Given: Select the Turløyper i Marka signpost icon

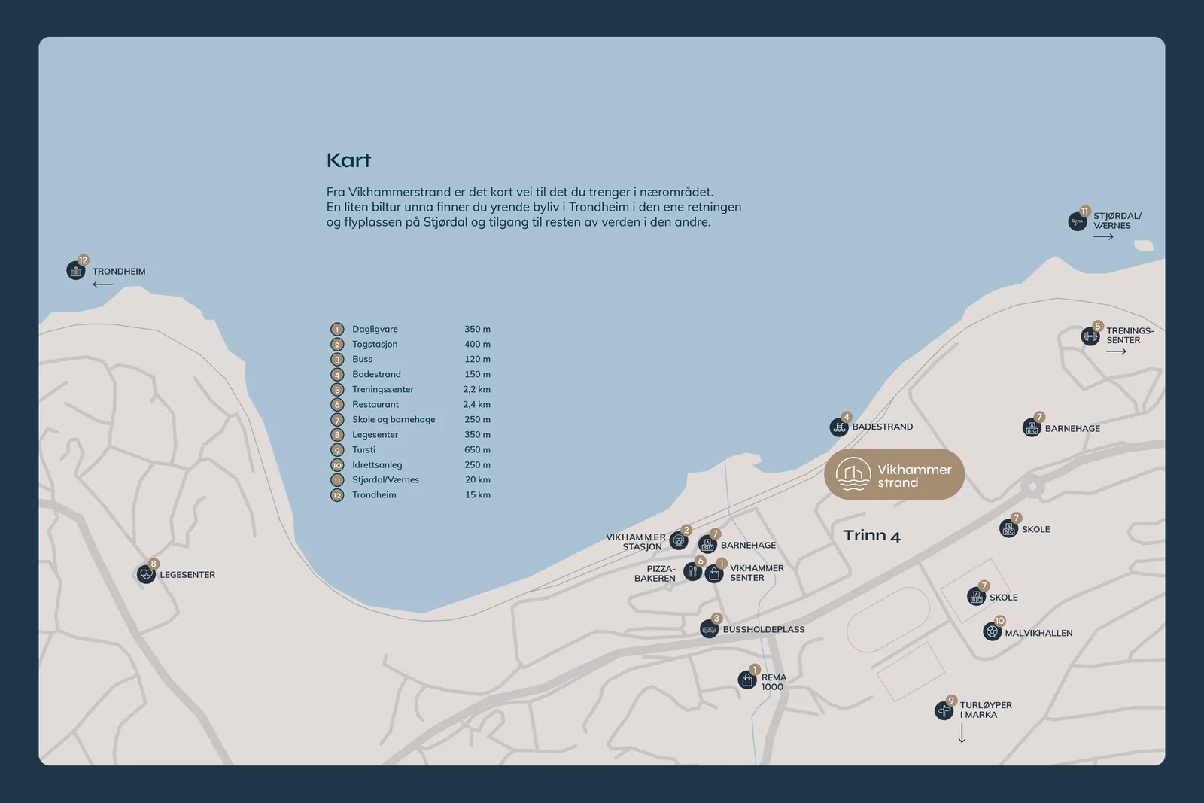Looking at the screenshot, I should [944, 710].
